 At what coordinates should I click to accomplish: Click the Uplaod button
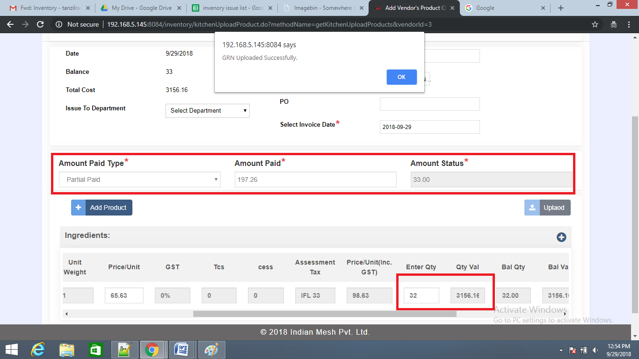point(547,208)
